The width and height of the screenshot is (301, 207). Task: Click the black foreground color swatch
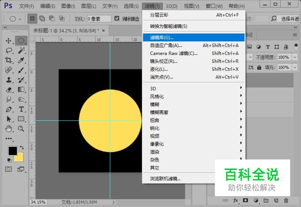[12, 150]
